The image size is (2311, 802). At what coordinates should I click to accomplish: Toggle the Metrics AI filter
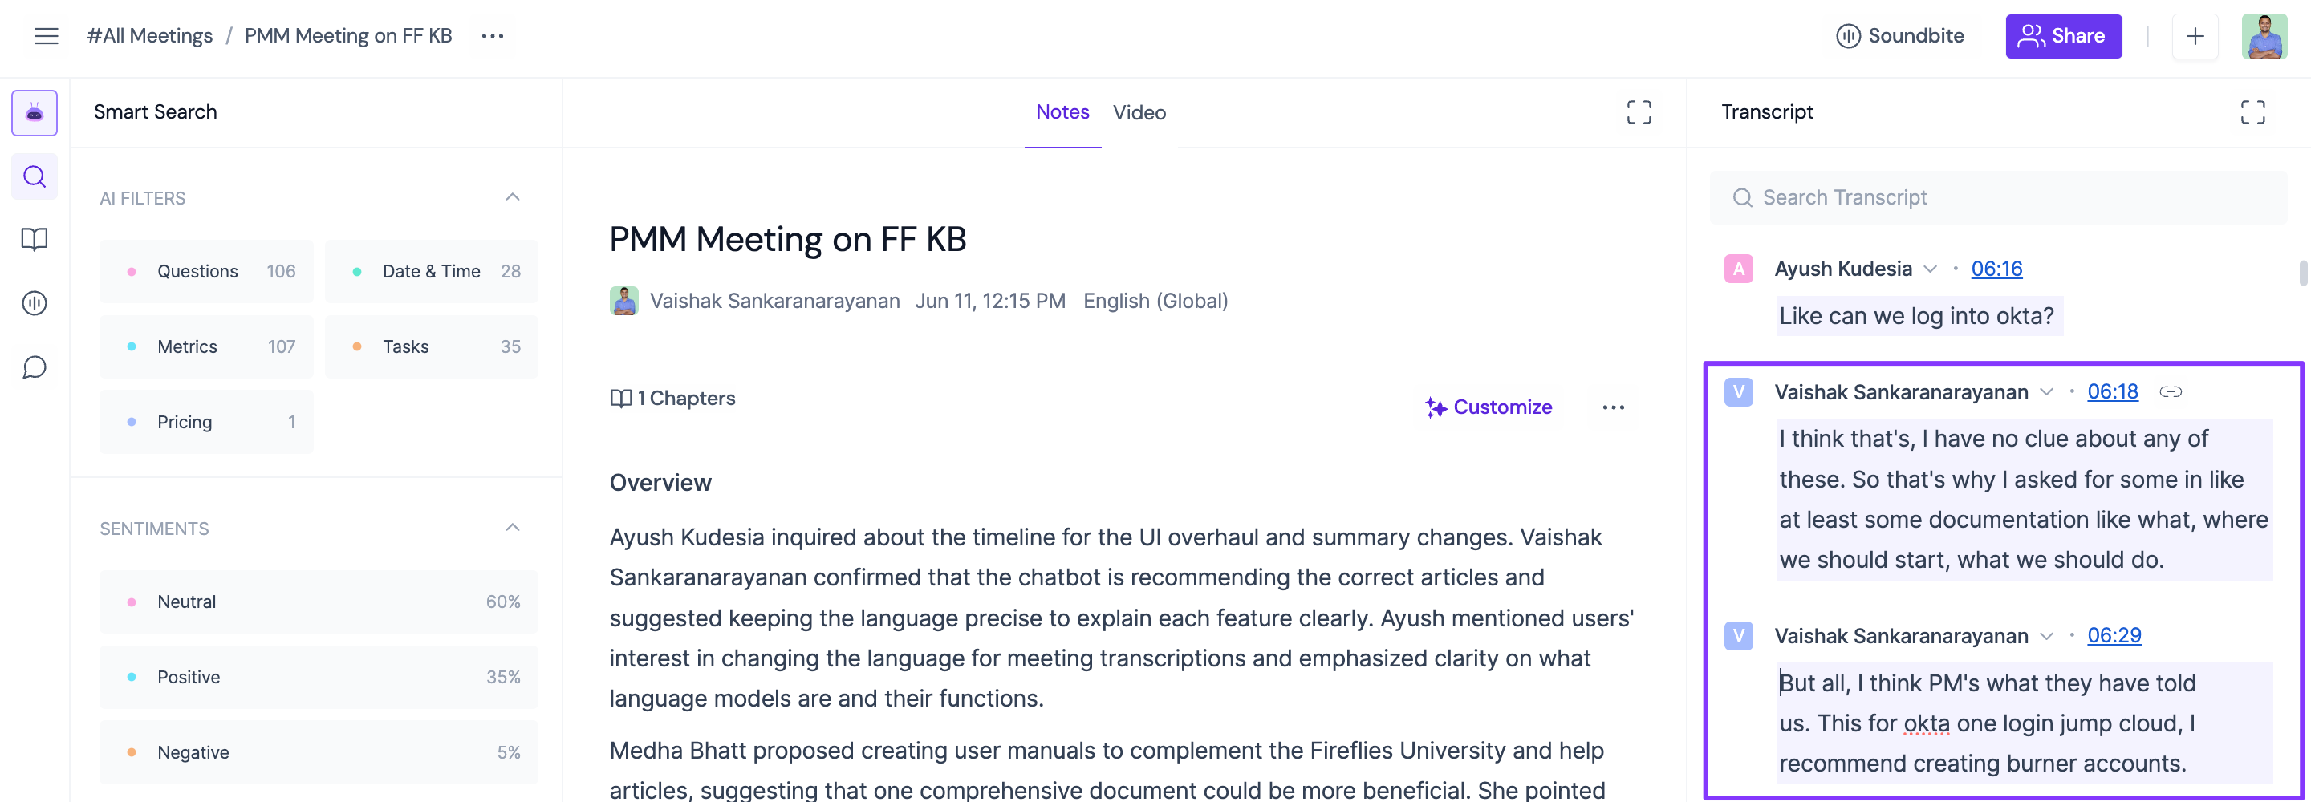tap(205, 346)
